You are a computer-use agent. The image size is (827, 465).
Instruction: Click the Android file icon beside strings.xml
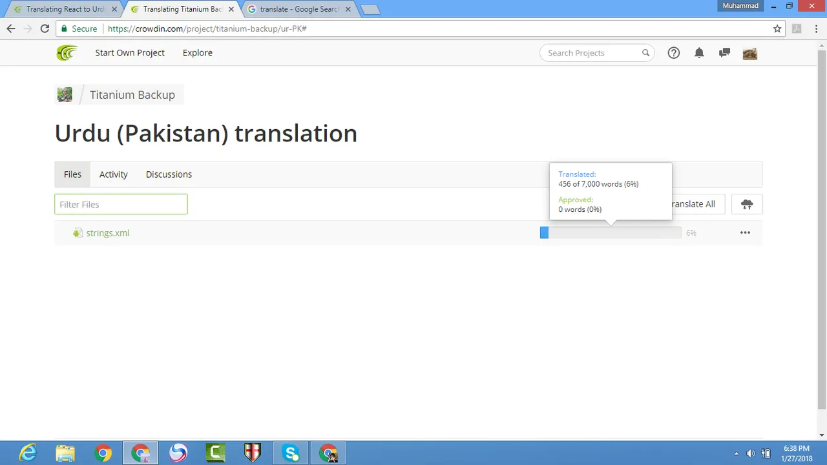(x=78, y=233)
